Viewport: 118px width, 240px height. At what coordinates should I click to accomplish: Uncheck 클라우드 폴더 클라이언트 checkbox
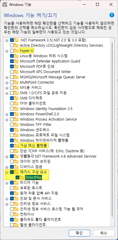12,219
